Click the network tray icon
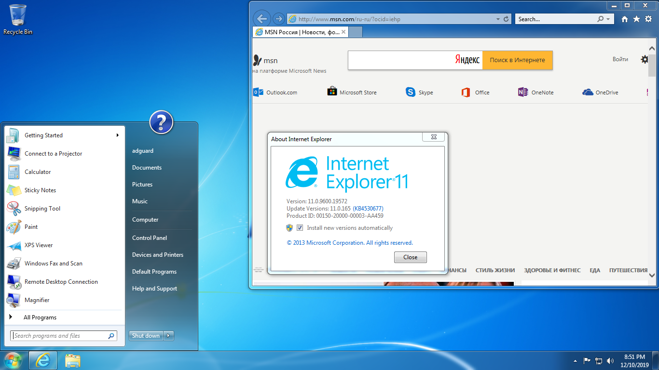The width and height of the screenshot is (659, 370). [x=599, y=360]
